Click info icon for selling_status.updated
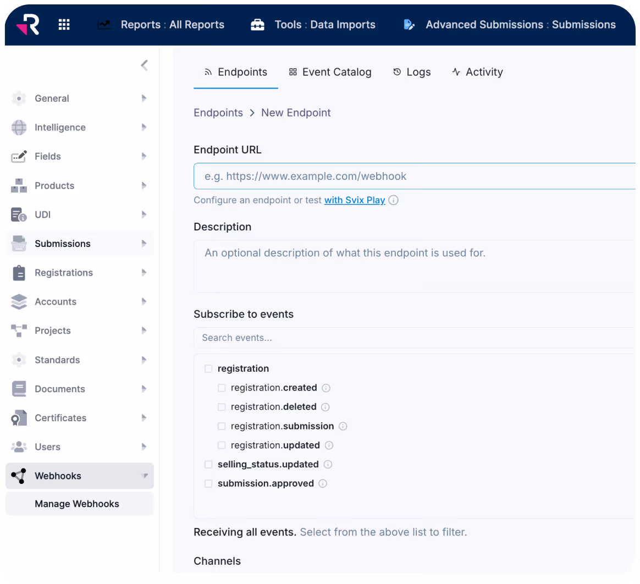 [x=328, y=465]
